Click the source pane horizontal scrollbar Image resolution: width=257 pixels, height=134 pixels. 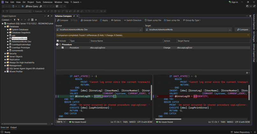(x=71, y=119)
